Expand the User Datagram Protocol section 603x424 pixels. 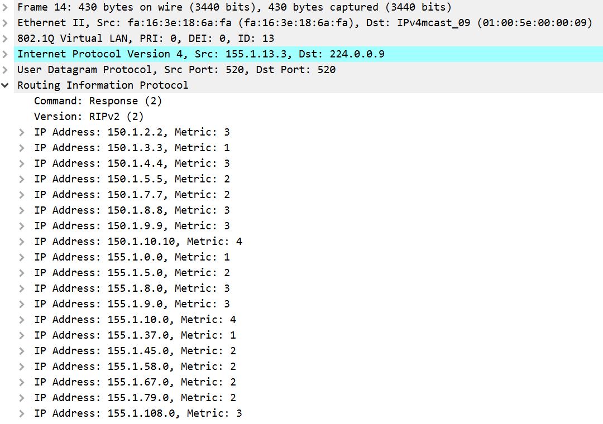[x=6, y=70]
